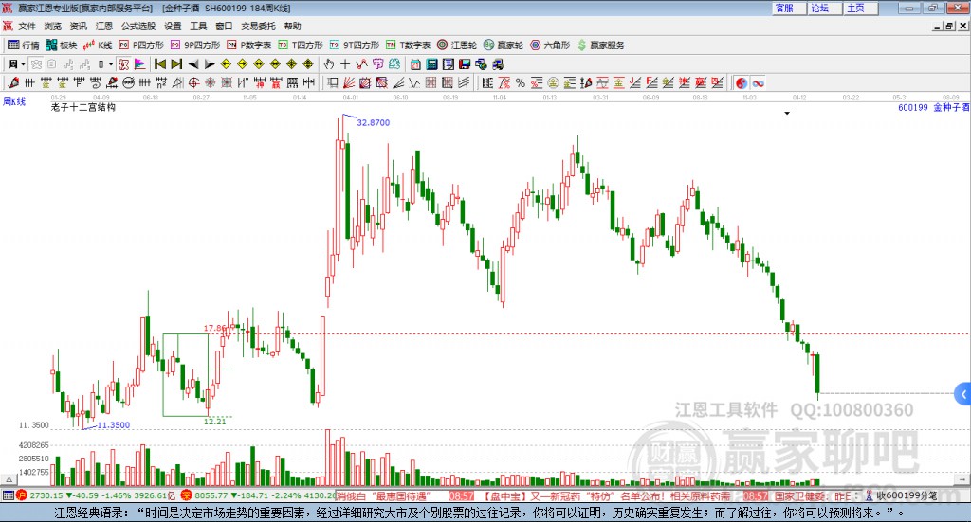
Task: Select the hand pan tool
Action: (x=329, y=64)
